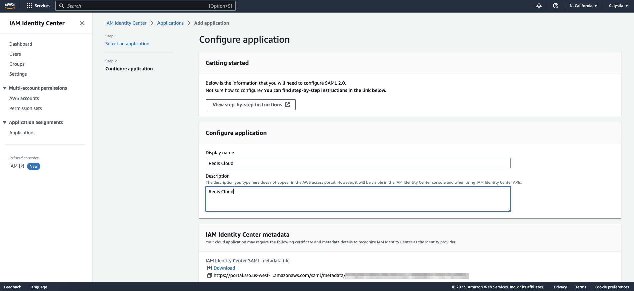
Task: Click the Display name input field
Action: pos(358,163)
